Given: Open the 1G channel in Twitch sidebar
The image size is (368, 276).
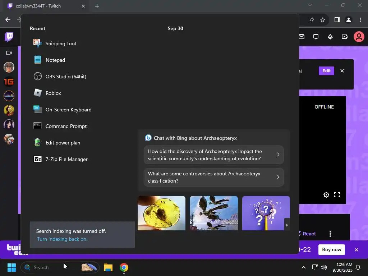Looking at the screenshot, I should [9, 82].
